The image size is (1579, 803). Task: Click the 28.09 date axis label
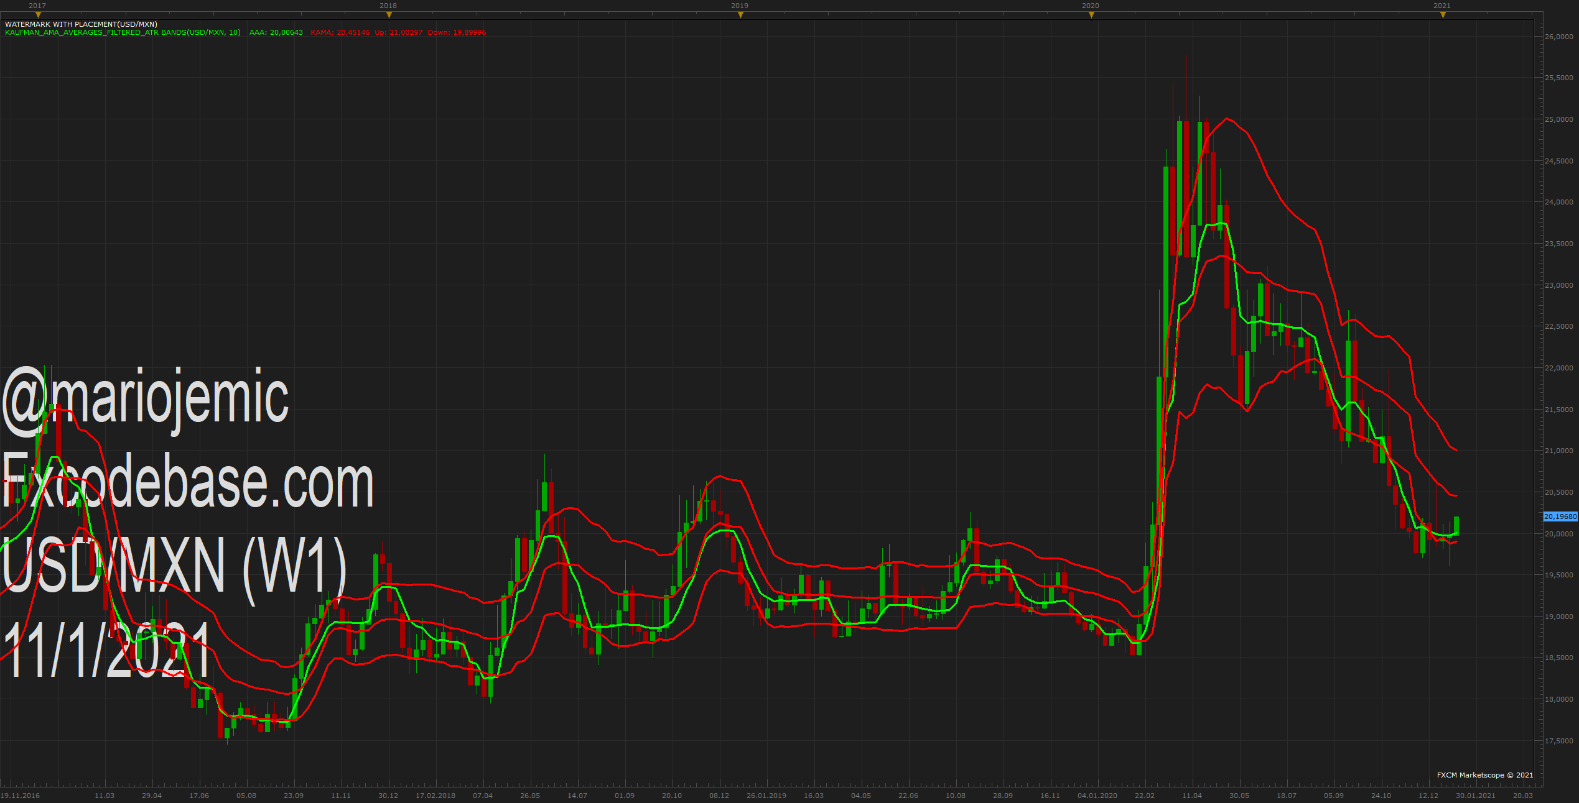click(1003, 796)
